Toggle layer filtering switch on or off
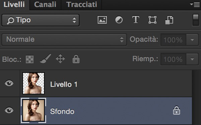Image resolution: width=201 pixels, height=125 pixels. point(196,20)
